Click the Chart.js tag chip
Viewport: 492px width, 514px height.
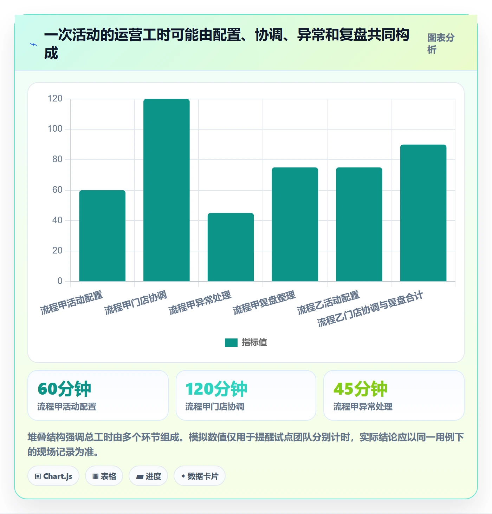tap(53, 476)
